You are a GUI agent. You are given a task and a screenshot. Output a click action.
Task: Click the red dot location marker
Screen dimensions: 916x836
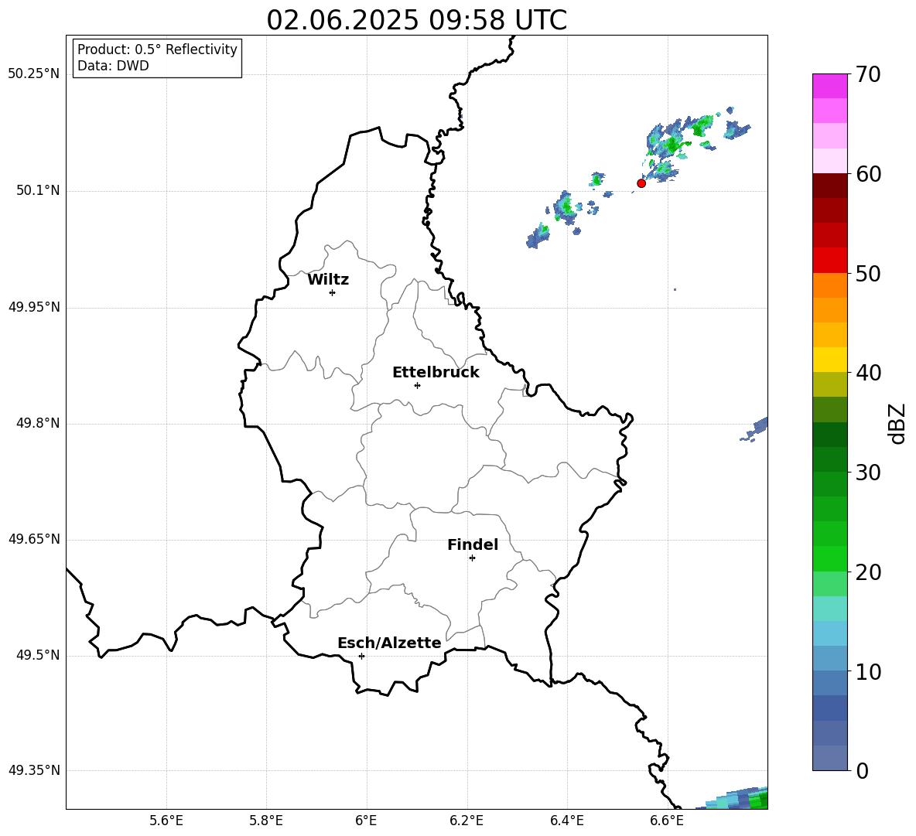pyautogui.click(x=641, y=183)
